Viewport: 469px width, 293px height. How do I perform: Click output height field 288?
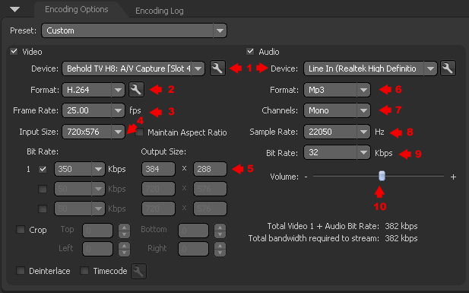tap(210, 169)
